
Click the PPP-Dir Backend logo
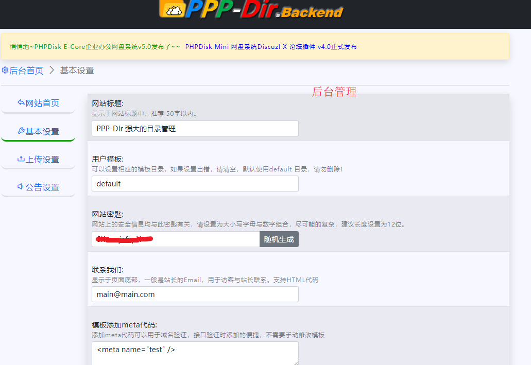click(x=252, y=11)
